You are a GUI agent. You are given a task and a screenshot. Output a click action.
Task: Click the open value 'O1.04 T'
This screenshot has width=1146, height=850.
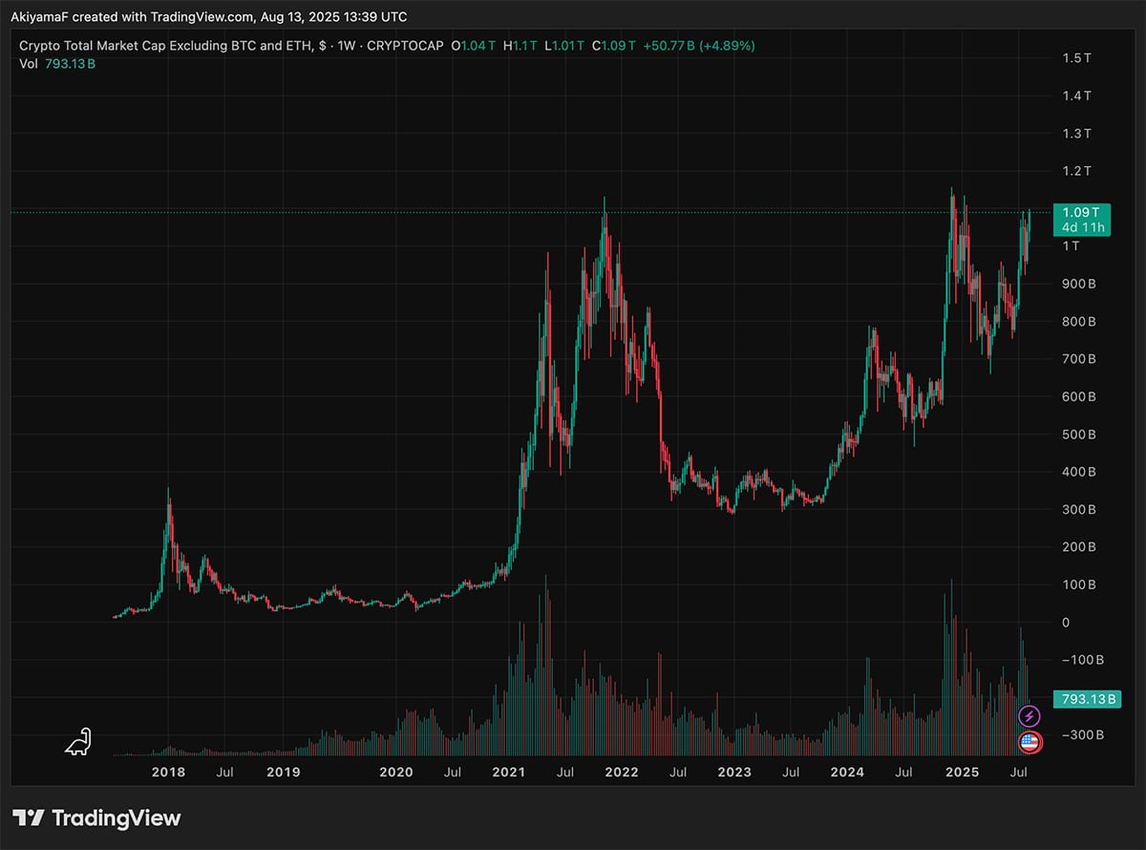[x=476, y=46]
